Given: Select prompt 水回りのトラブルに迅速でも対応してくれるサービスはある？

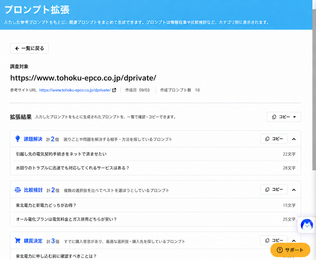Looking at the screenshot, I should pos(155,168).
